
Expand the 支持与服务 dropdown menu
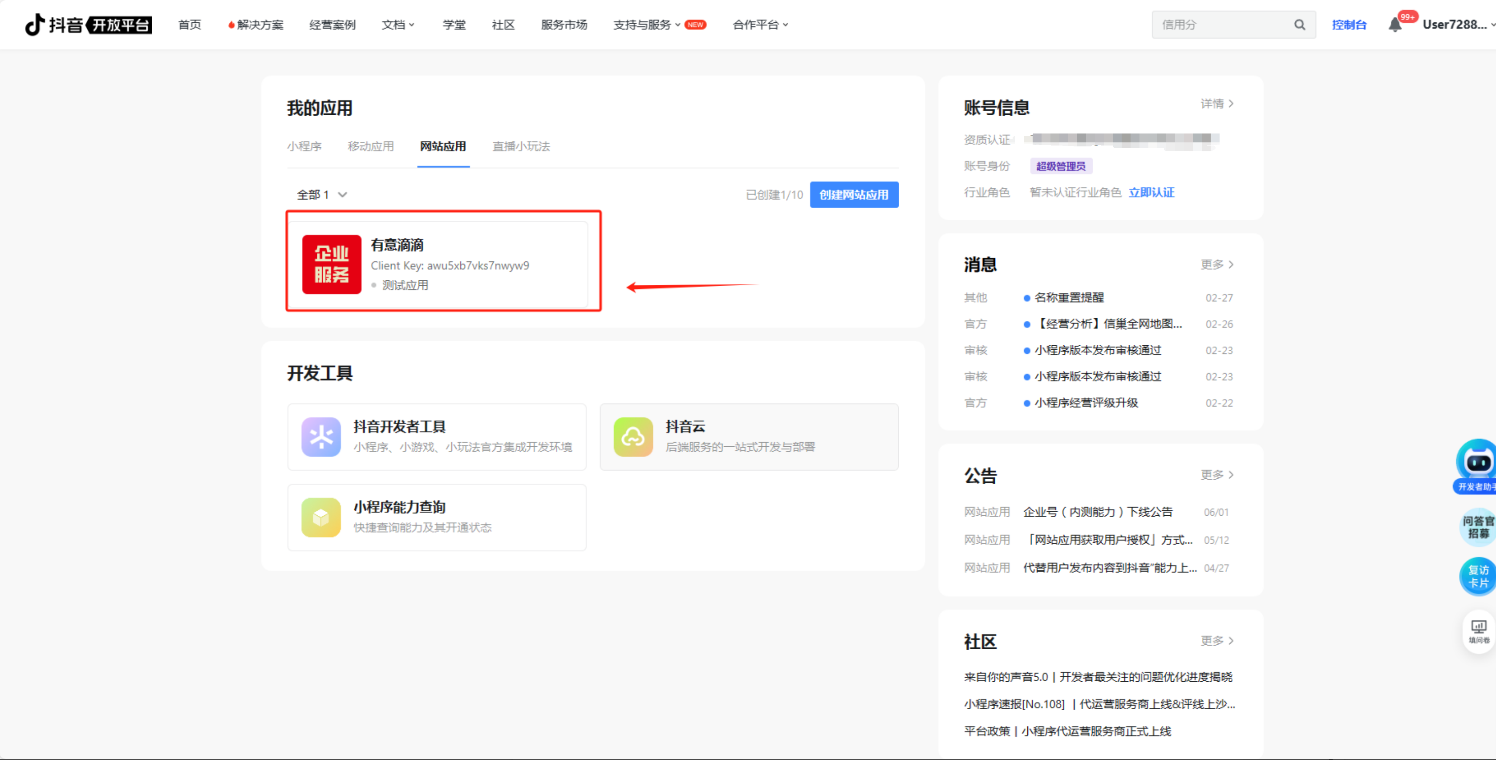tap(646, 24)
